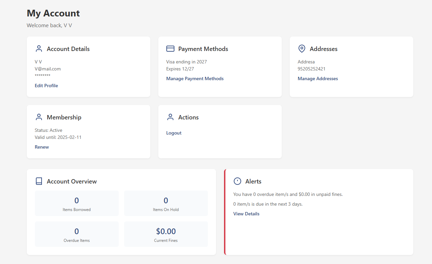Click the person icon beside Account Details

[39, 49]
